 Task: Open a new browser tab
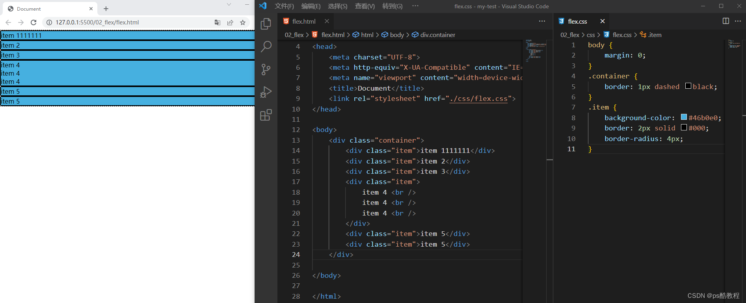106,9
